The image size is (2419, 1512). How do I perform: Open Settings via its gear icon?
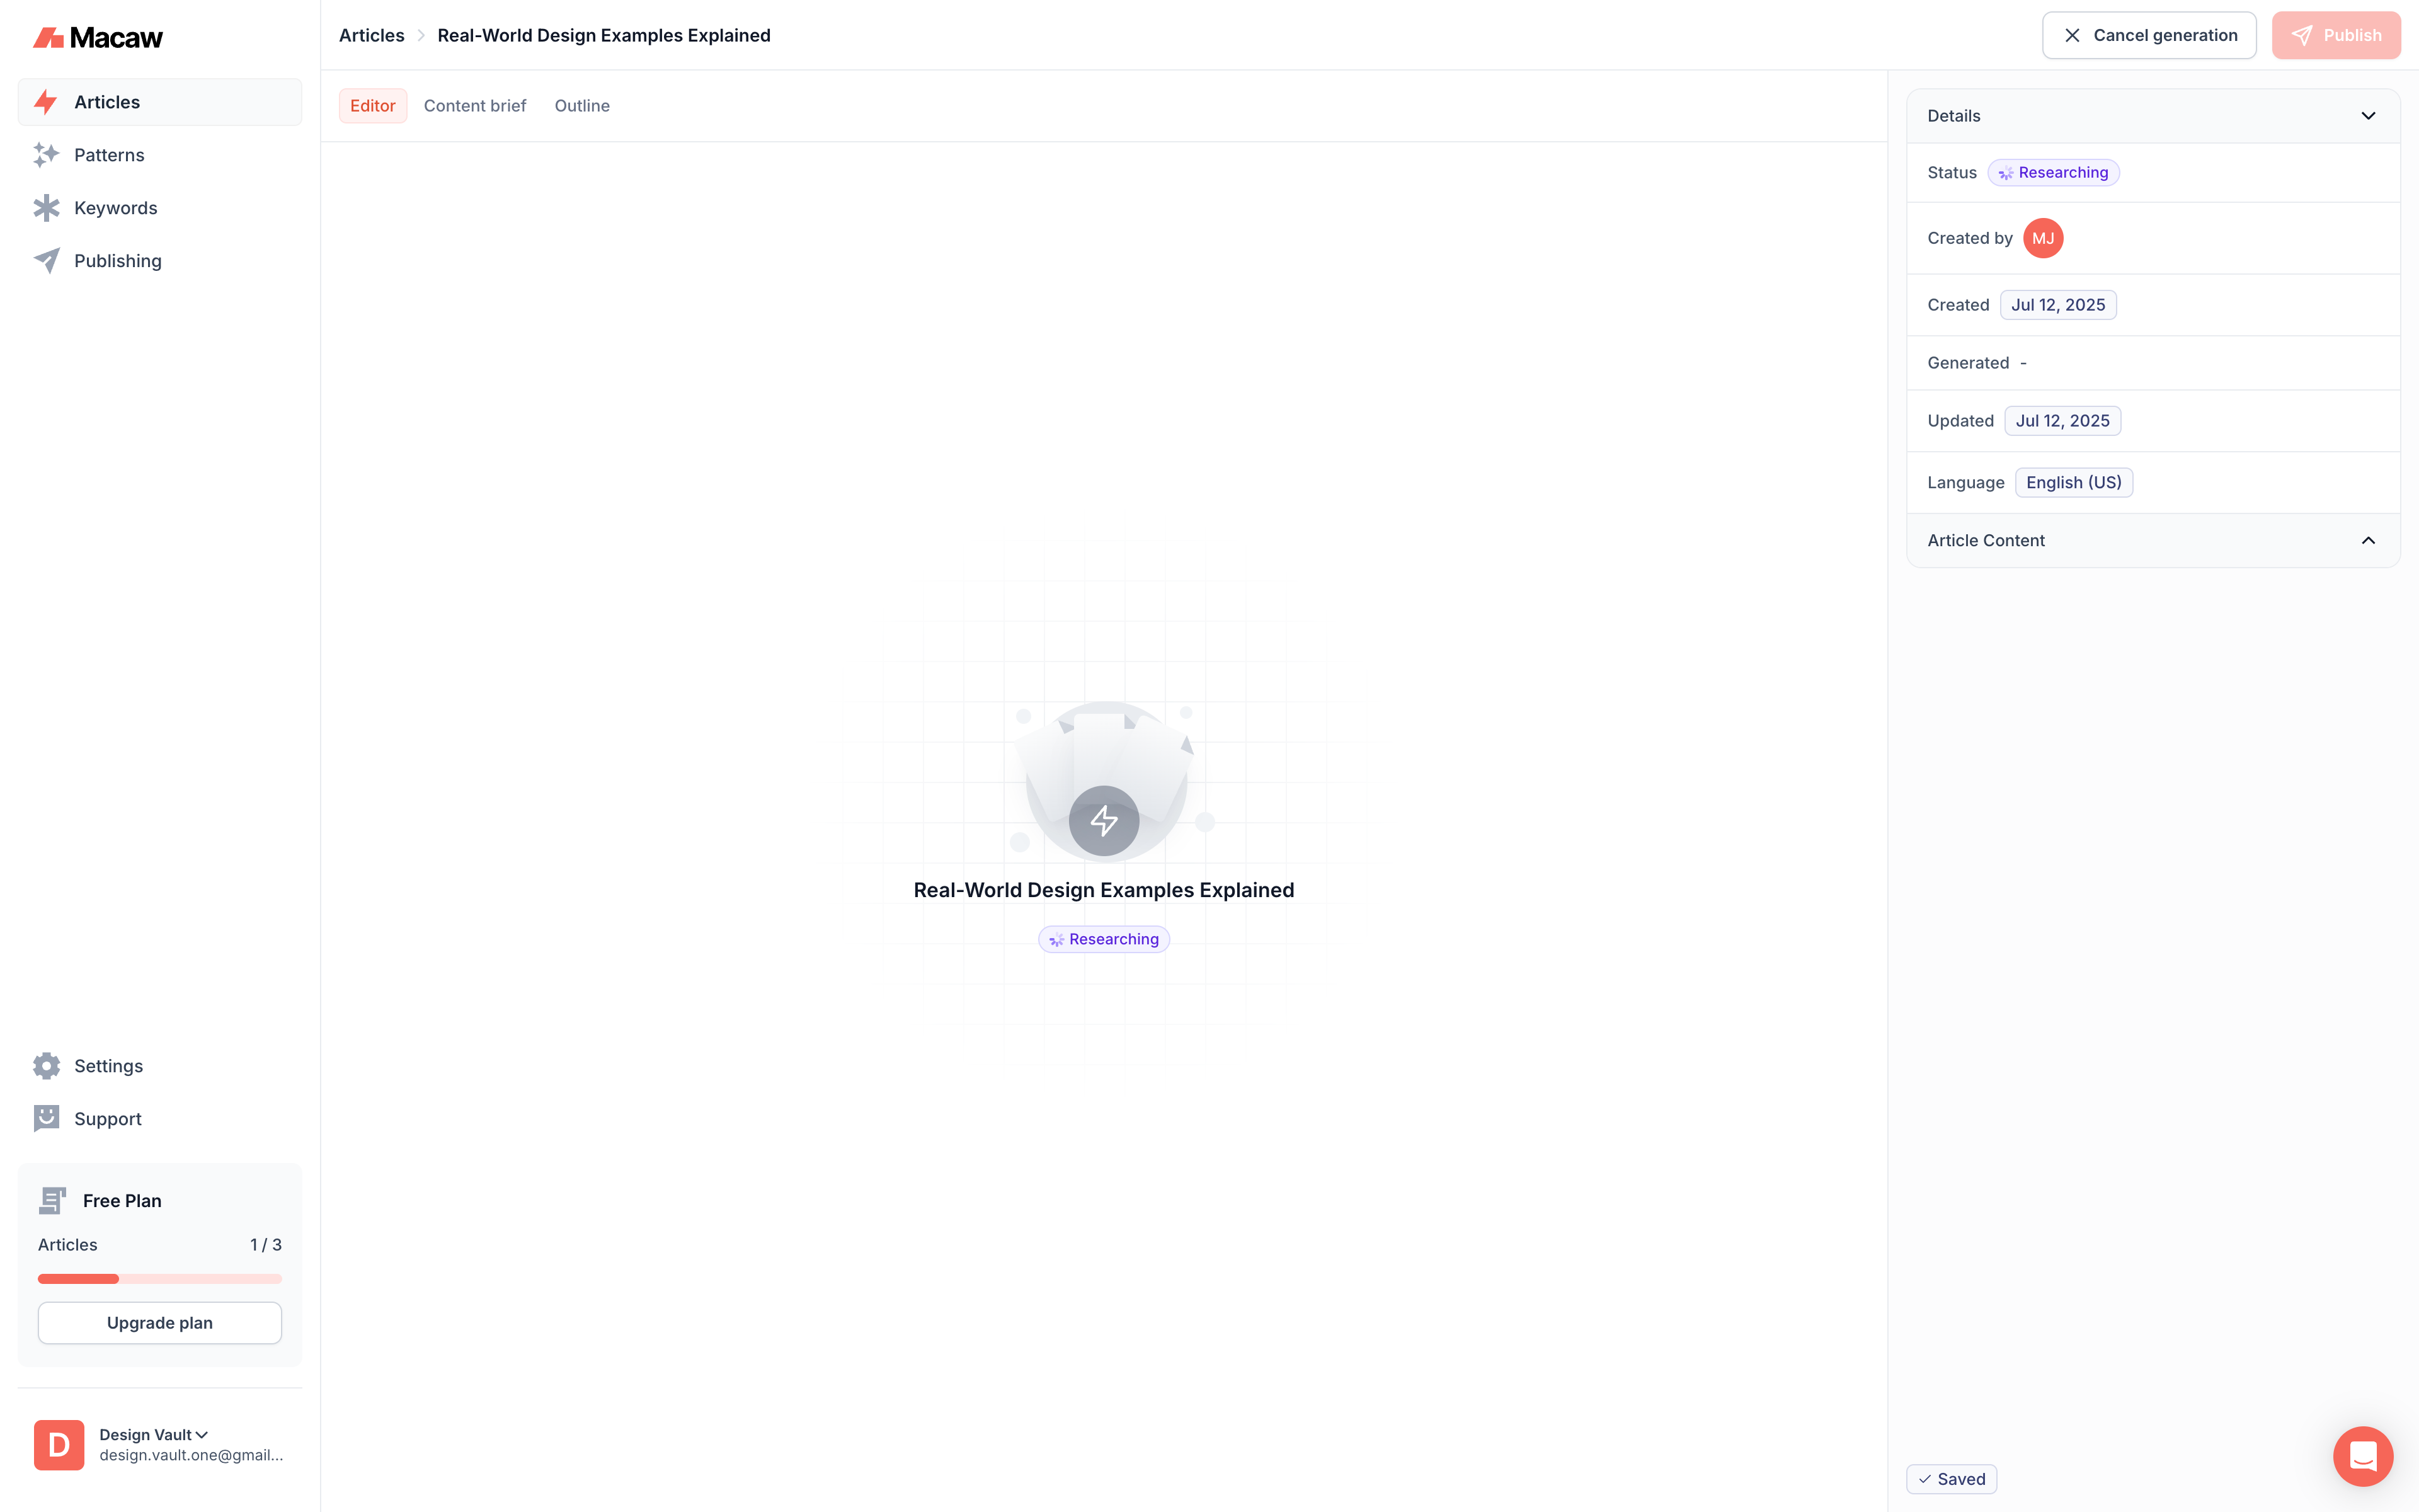coord(46,1066)
